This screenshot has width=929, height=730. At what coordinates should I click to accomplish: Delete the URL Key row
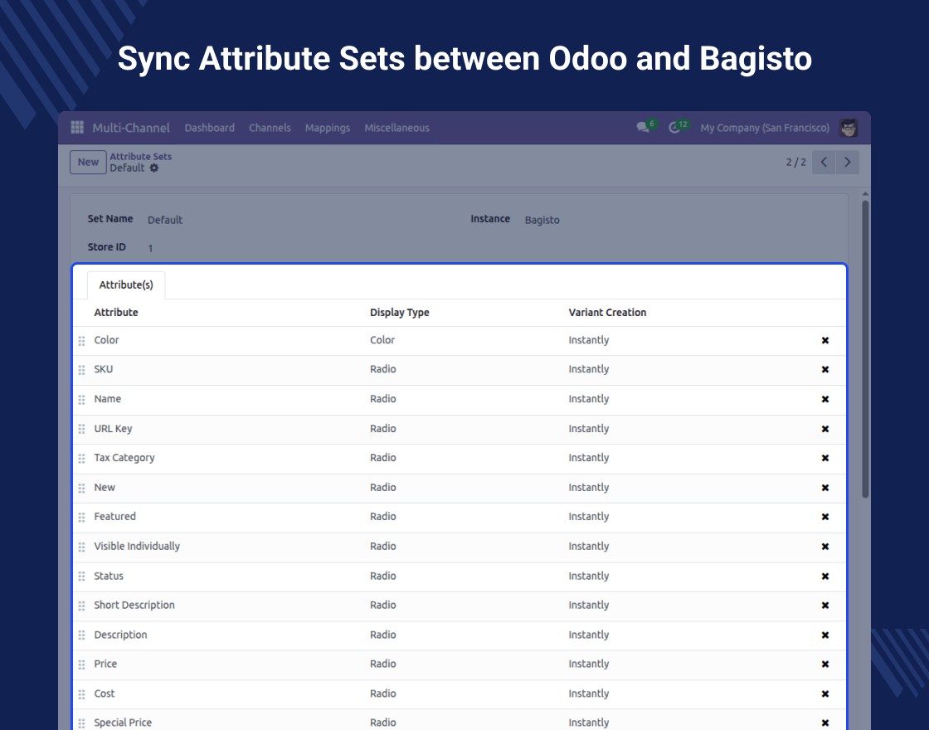(824, 428)
